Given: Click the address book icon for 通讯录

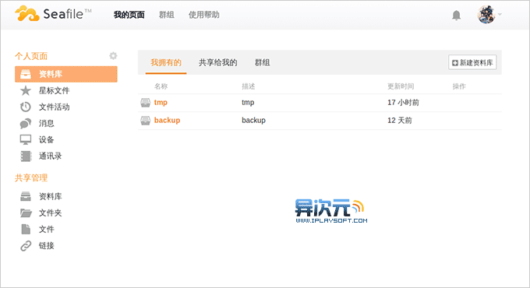Looking at the screenshot, I should [26, 156].
